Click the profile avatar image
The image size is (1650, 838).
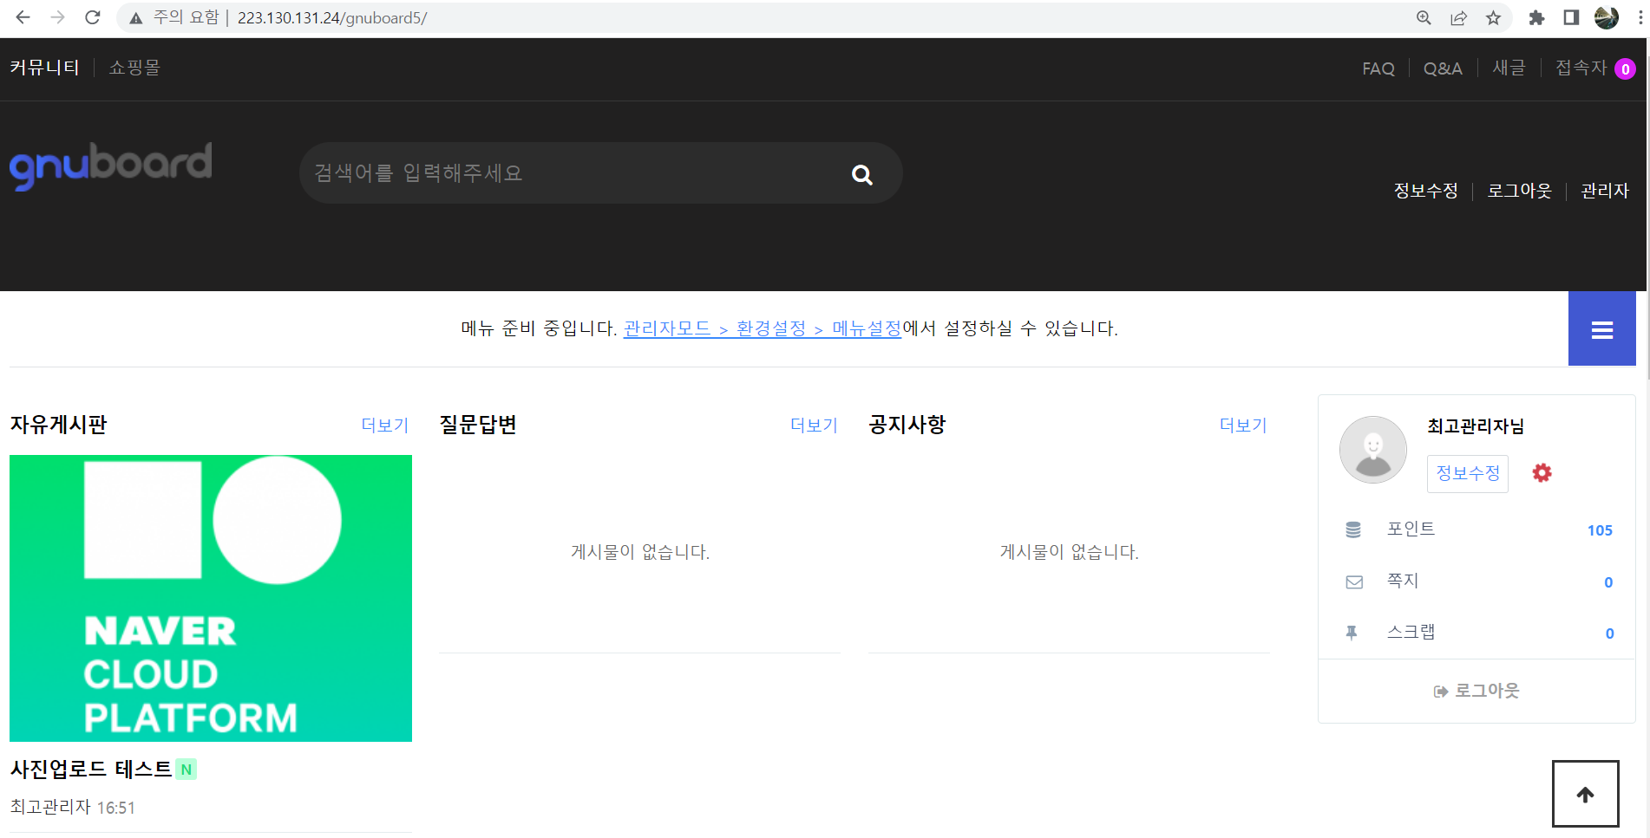1373,450
